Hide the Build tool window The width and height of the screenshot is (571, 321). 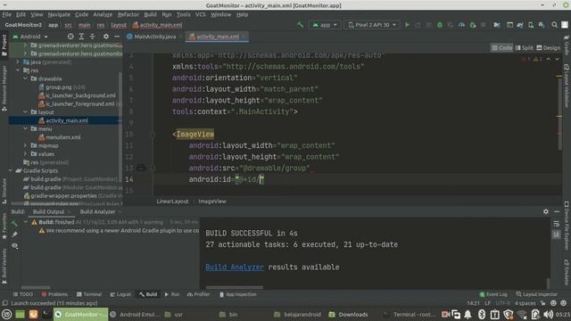[557, 211]
